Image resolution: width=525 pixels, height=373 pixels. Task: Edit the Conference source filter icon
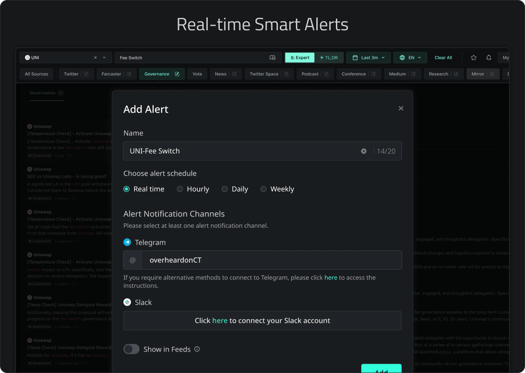374,74
